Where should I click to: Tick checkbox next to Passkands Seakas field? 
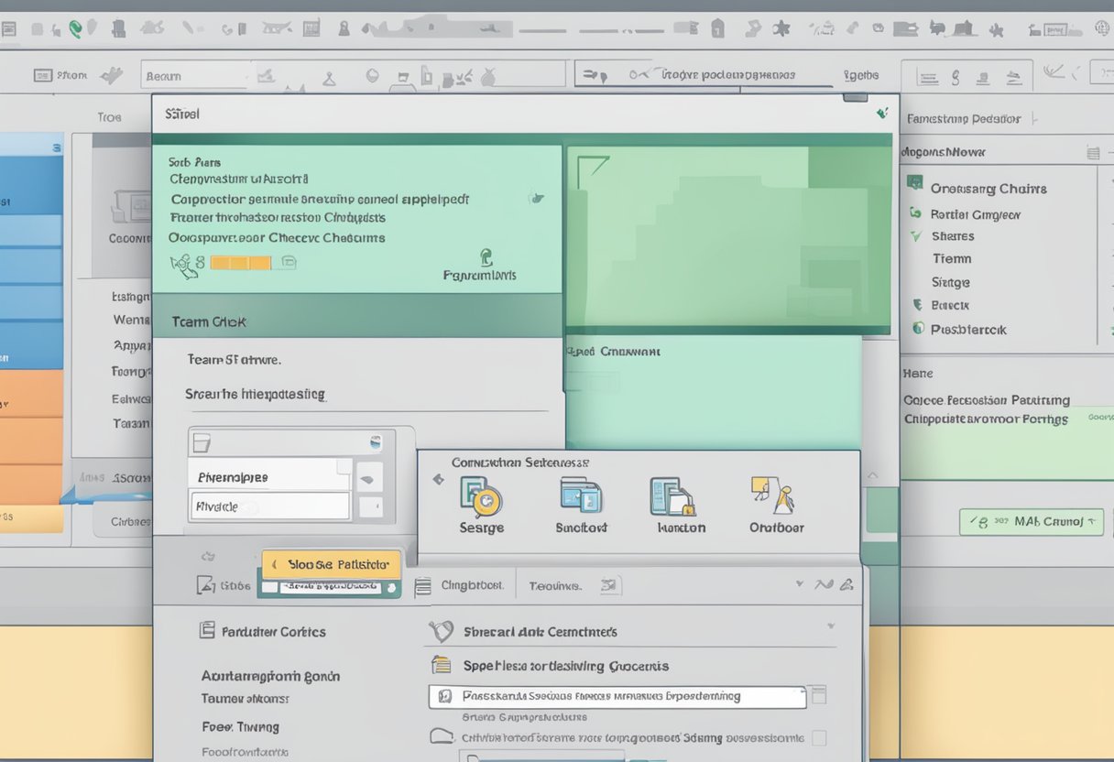[818, 696]
